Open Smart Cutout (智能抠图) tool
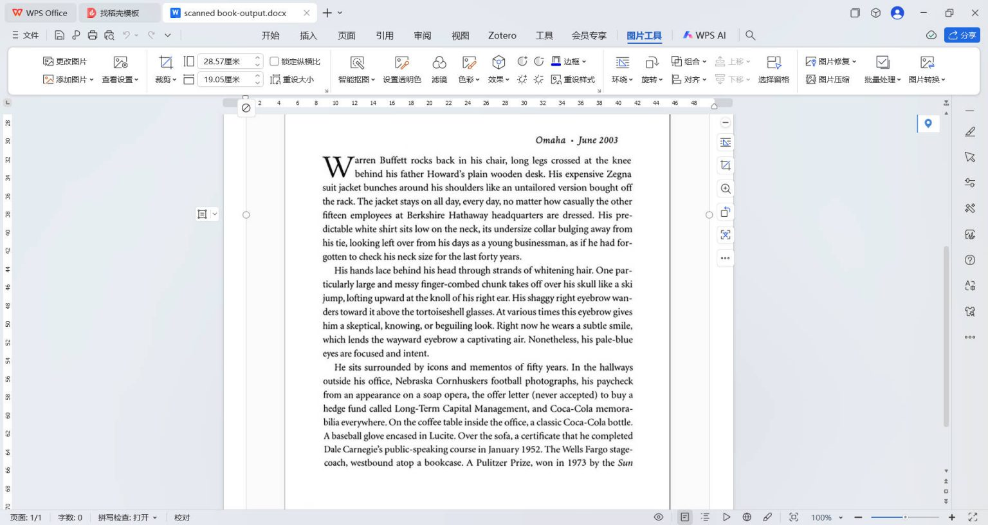This screenshot has height=525, width=988. [357, 62]
